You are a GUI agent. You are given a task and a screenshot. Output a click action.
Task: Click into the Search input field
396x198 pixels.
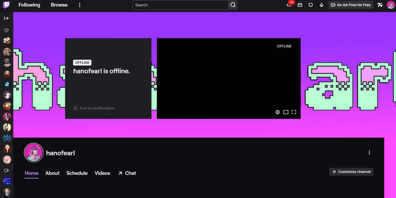(180, 5)
